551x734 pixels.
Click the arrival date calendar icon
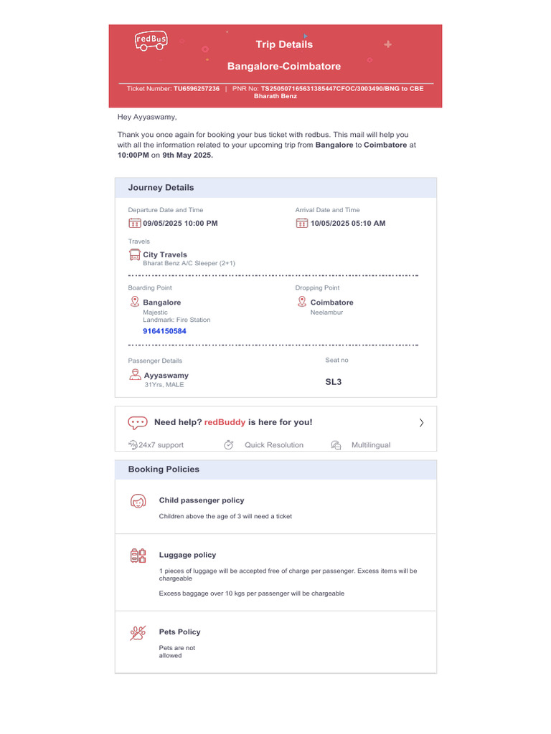(x=301, y=223)
